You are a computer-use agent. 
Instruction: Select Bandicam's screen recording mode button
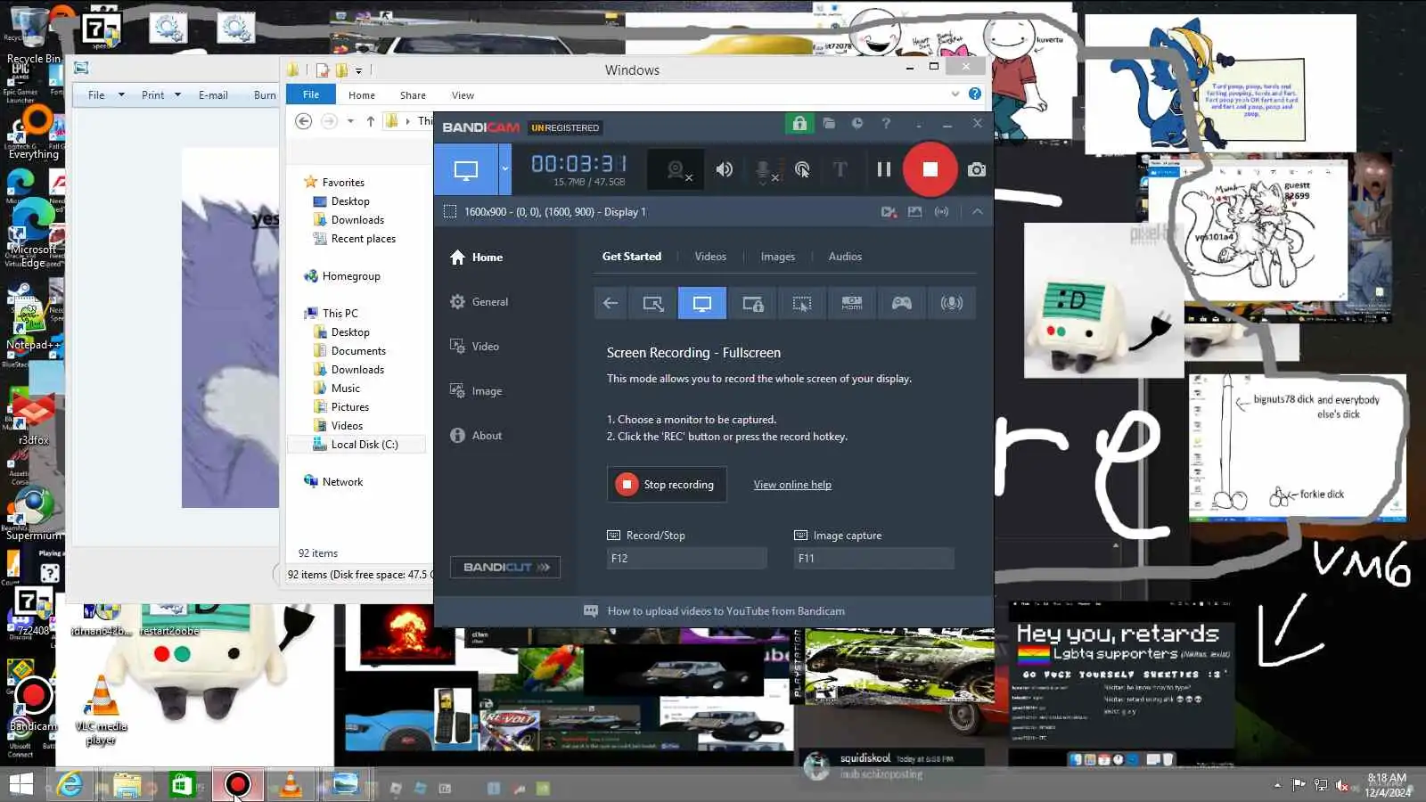466,169
